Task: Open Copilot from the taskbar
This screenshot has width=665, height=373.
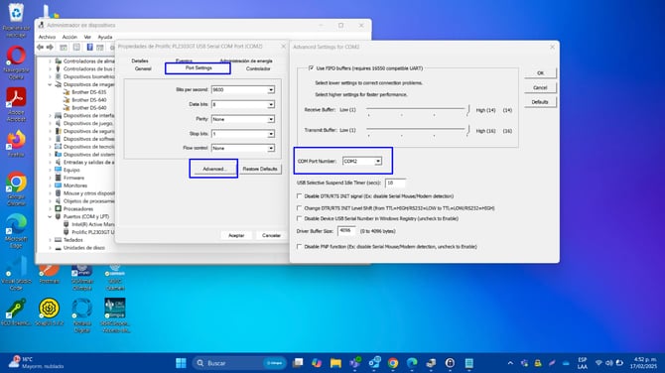Action: click(x=317, y=363)
